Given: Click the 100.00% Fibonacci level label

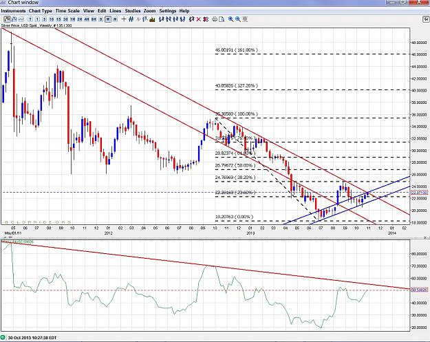Looking at the screenshot, I should click(237, 114).
